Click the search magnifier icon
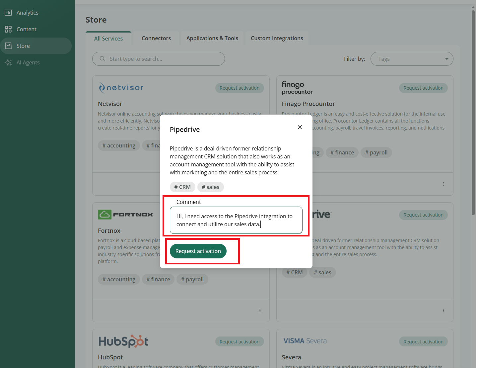Viewport: 480px width, 368px height. pos(103,59)
